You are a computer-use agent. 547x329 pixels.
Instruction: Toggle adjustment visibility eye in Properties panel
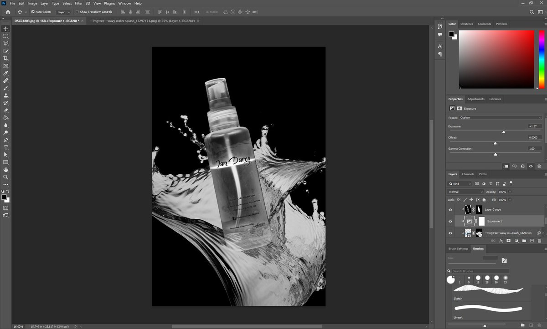531,167
